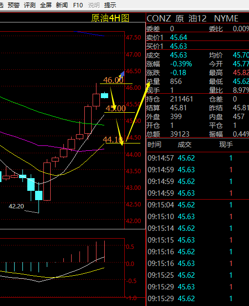
Task: Click the 总量 value 856
Action: 176,82
